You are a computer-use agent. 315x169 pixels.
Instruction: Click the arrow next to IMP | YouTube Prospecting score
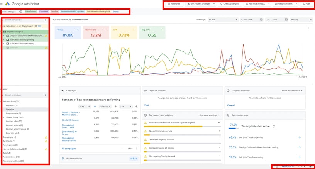point(300,137)
